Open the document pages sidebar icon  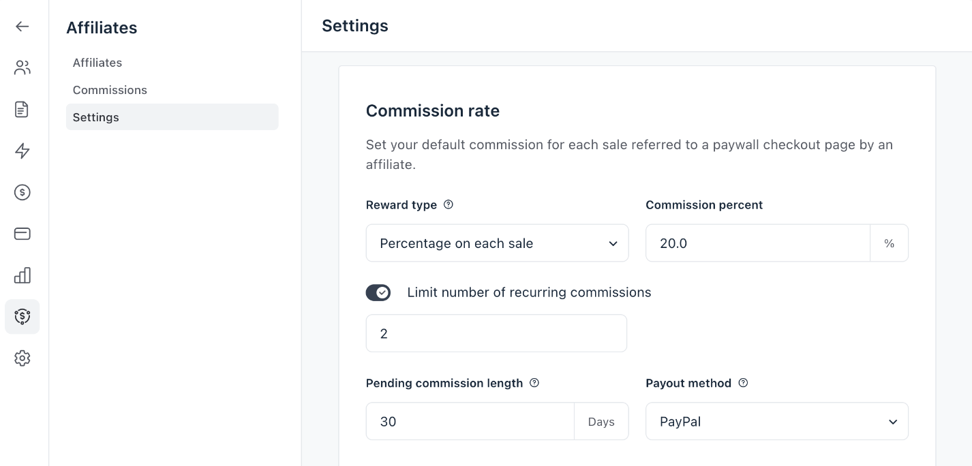point(22,110)
